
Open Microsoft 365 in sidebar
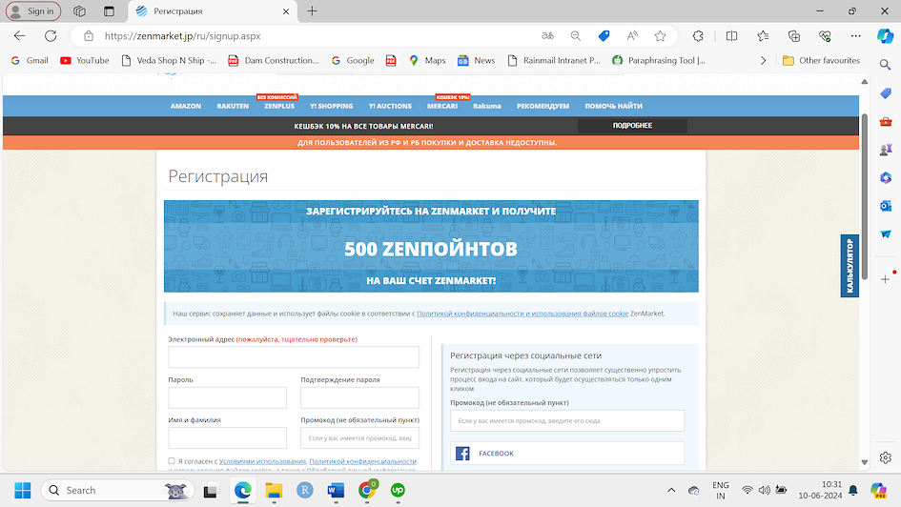[886, 177]
